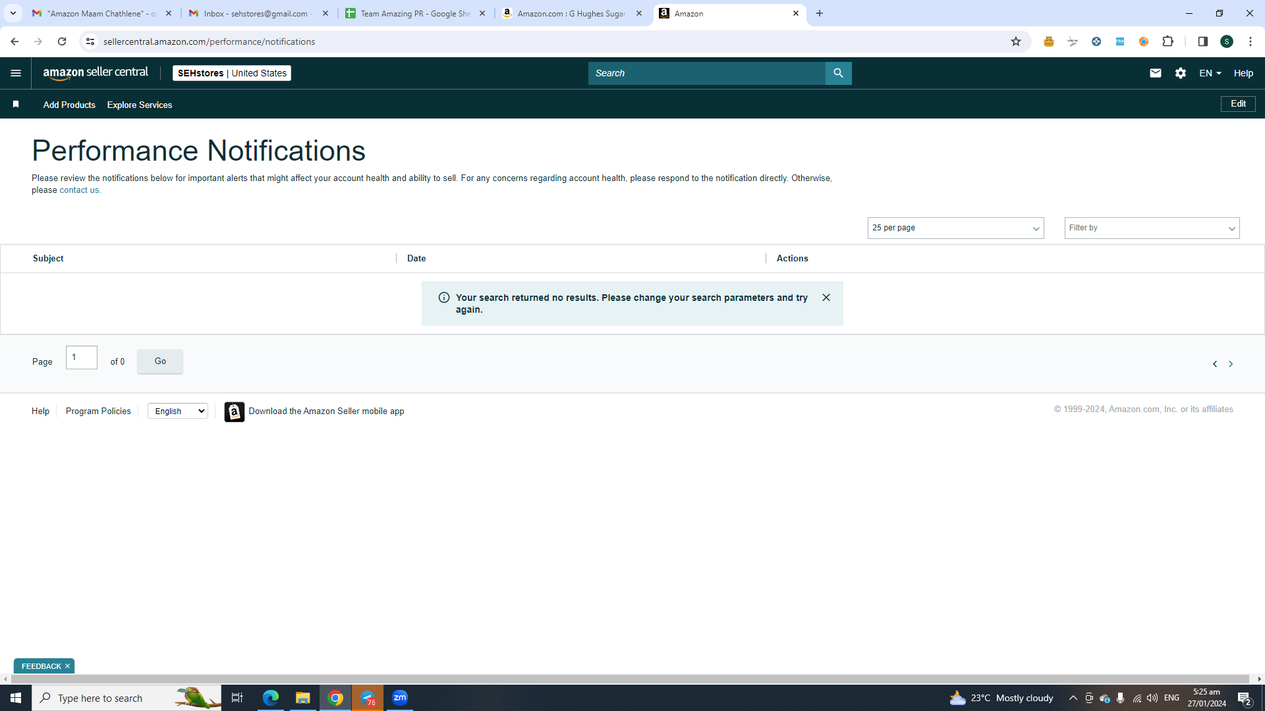Switch to G Hughes Sugar Amazon tab

(x=571, y=13)
